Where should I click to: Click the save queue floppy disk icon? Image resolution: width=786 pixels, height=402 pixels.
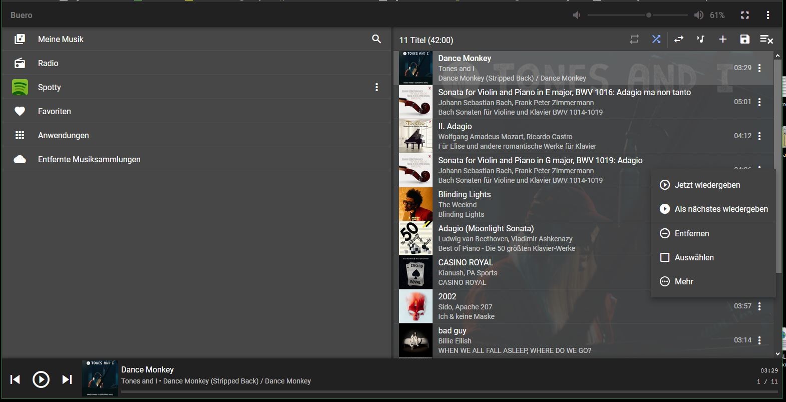744,39
